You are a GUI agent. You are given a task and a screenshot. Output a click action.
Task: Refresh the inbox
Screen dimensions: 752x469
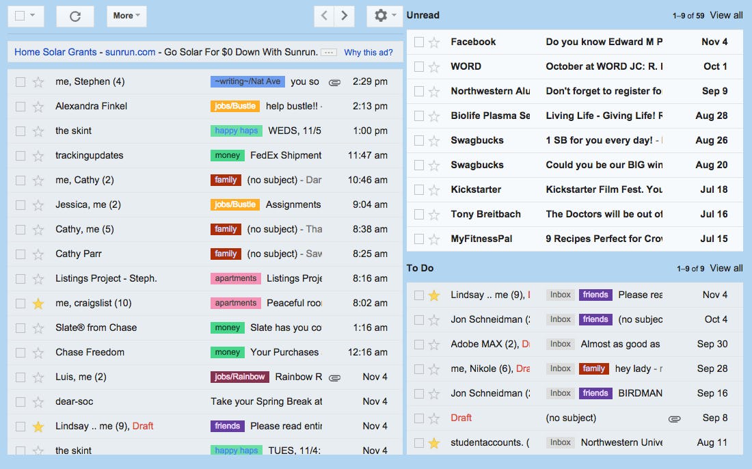pyautogui.click(x=75, y=16)
